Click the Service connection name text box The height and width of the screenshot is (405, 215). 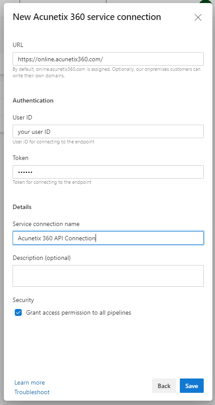click(108, 238)
